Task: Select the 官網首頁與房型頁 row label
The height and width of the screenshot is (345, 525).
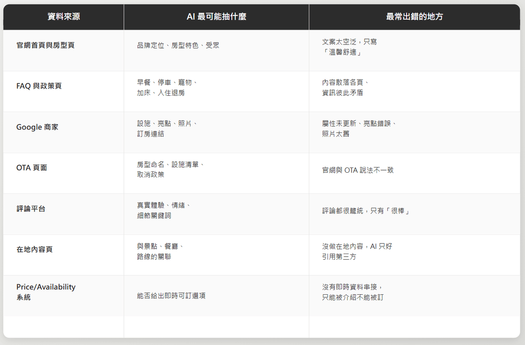Action: 45,45
